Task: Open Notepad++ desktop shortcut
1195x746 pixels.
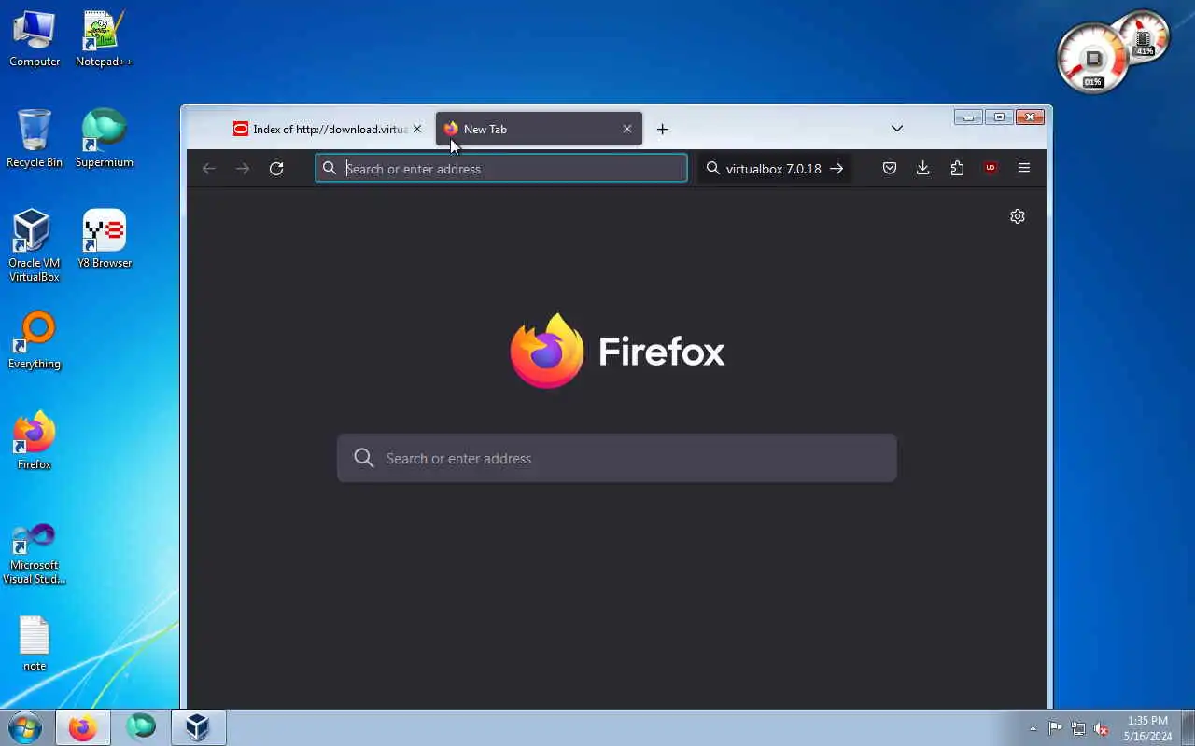Action: [x=104, y=40]
